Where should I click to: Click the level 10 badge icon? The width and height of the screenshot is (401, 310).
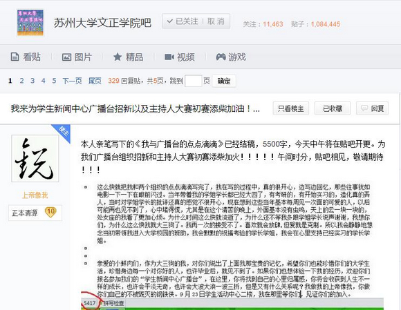(x=50, y=212)
